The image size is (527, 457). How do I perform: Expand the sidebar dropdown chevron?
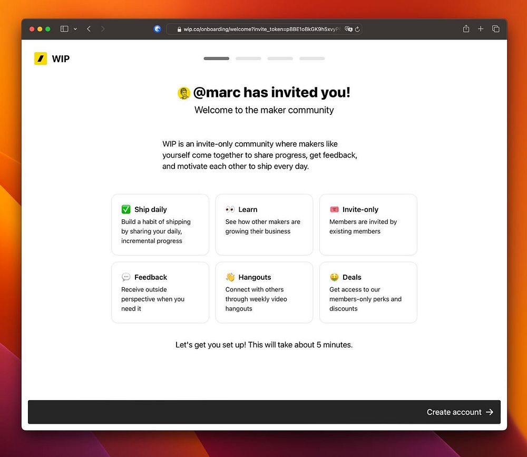75,29
